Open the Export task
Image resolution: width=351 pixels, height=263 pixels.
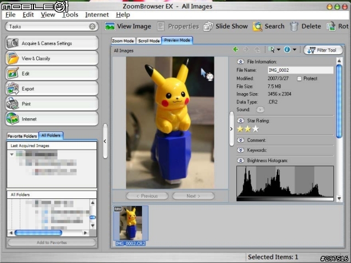point(52,89)
